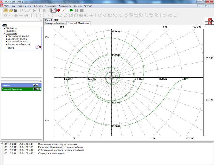
Task: Select the first resistor box component icon
Action: (x=6, y=16)
